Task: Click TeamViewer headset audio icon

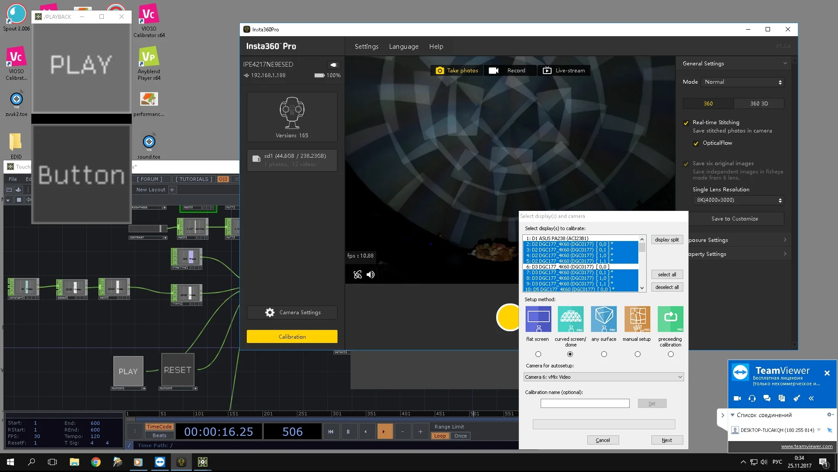Action: [x=752, y=398]
